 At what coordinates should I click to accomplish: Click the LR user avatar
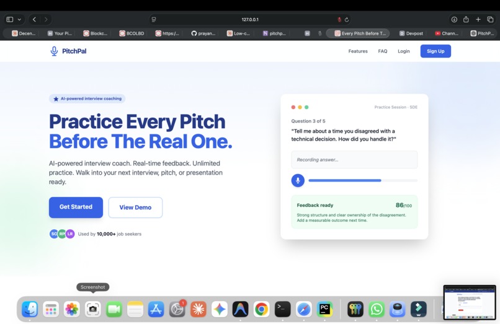(70, 234)
